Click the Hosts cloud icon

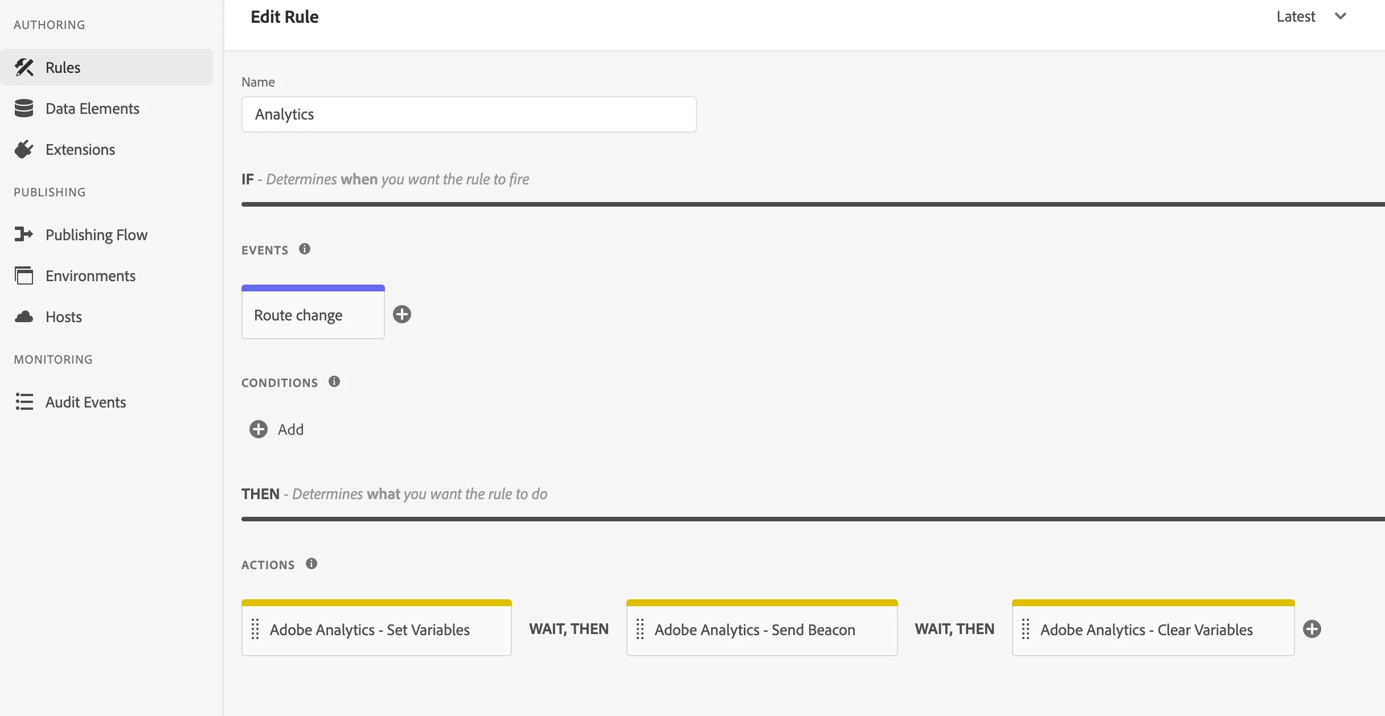coord(24,316)
